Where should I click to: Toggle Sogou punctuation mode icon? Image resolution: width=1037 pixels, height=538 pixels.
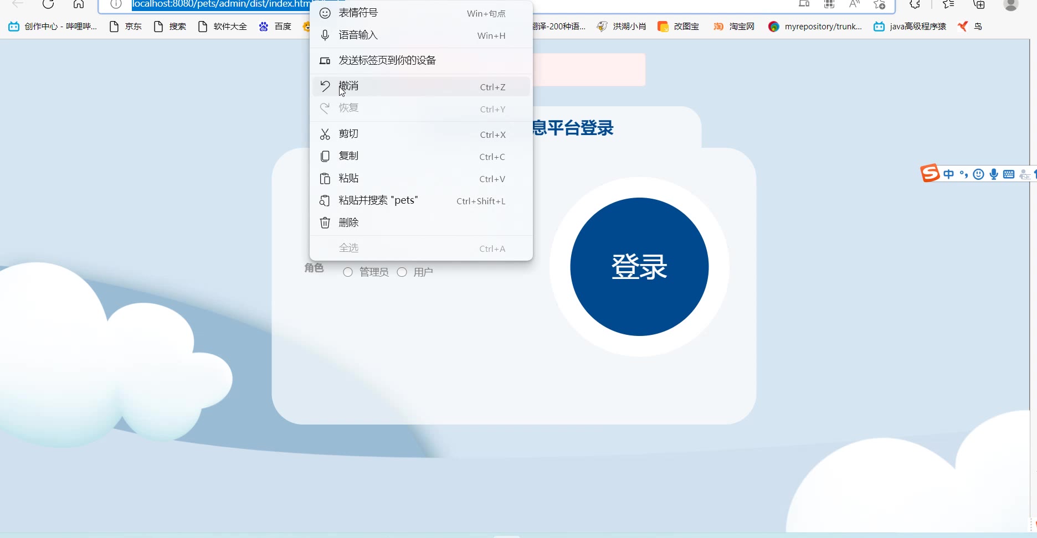pos(964,174)
